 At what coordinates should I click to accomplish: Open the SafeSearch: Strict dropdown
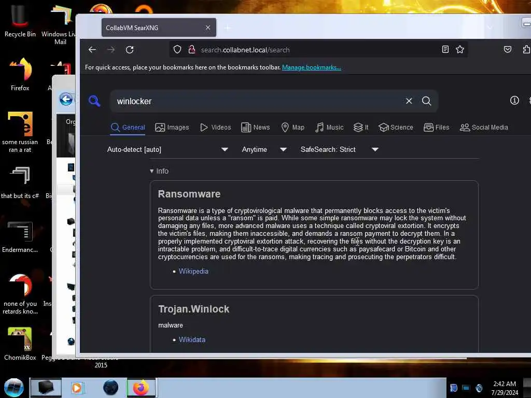[x=339, y=149]
